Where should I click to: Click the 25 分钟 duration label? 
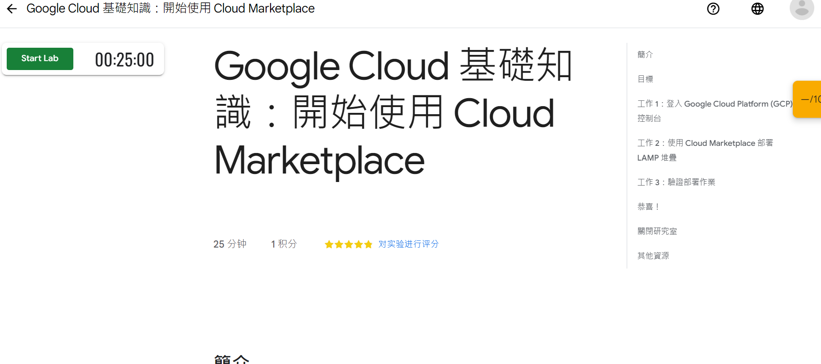[x=230, y=244]
